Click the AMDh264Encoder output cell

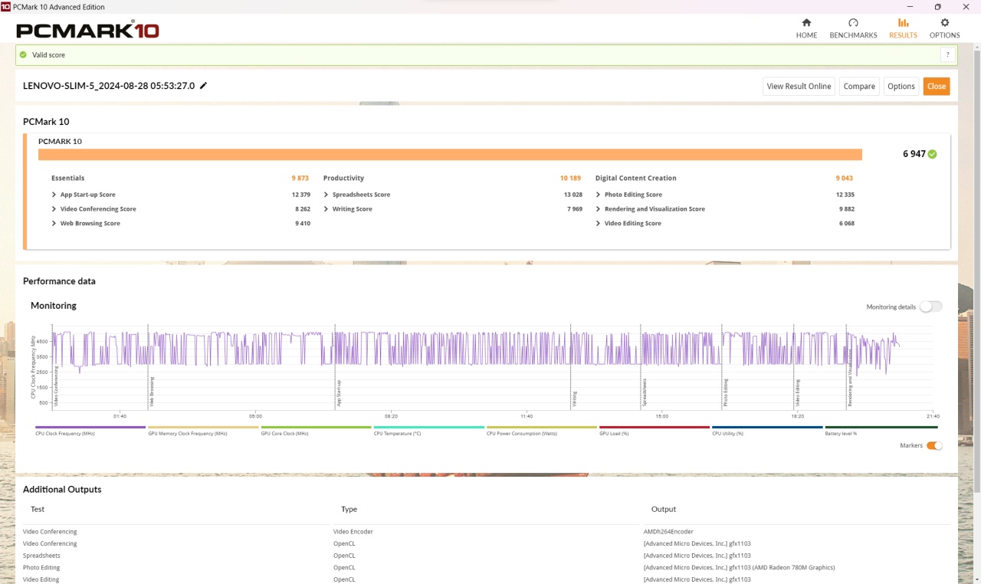[x=668, y=531]
